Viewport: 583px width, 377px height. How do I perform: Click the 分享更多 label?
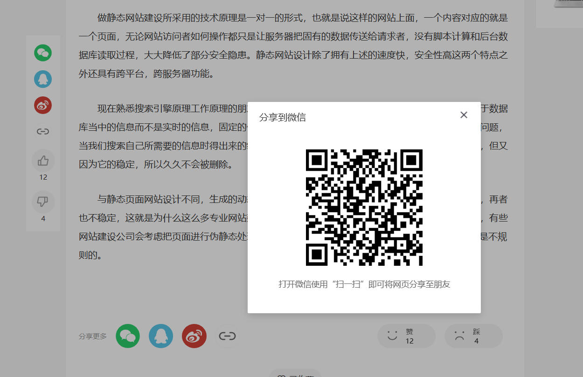coord(93,337)
